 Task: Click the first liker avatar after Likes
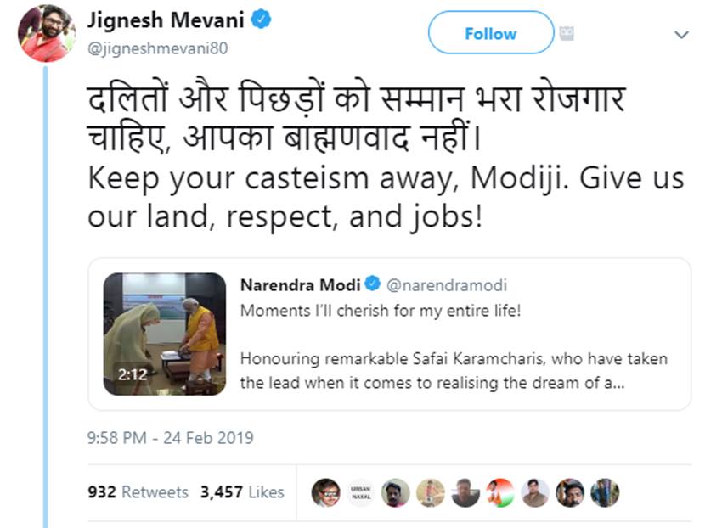[325, 492]
